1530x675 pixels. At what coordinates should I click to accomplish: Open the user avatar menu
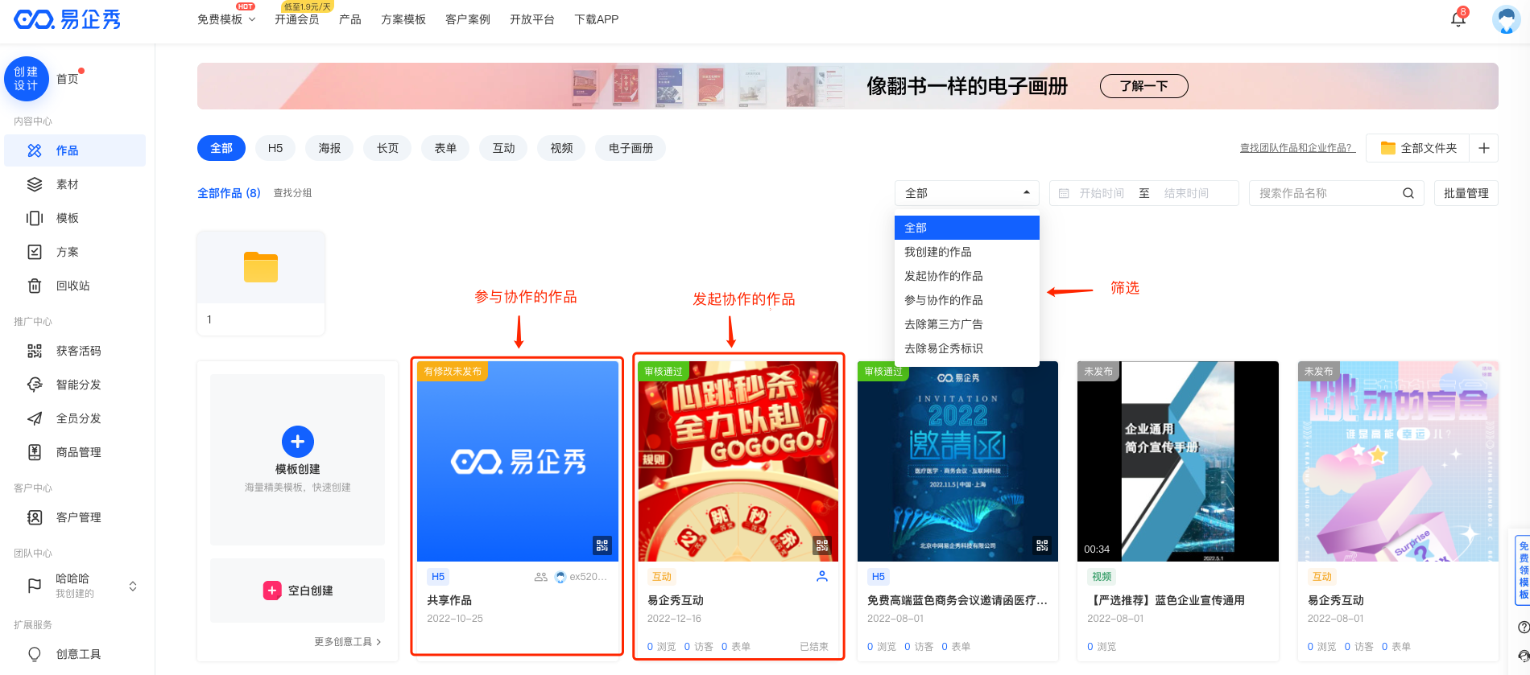coord(1506,19)
